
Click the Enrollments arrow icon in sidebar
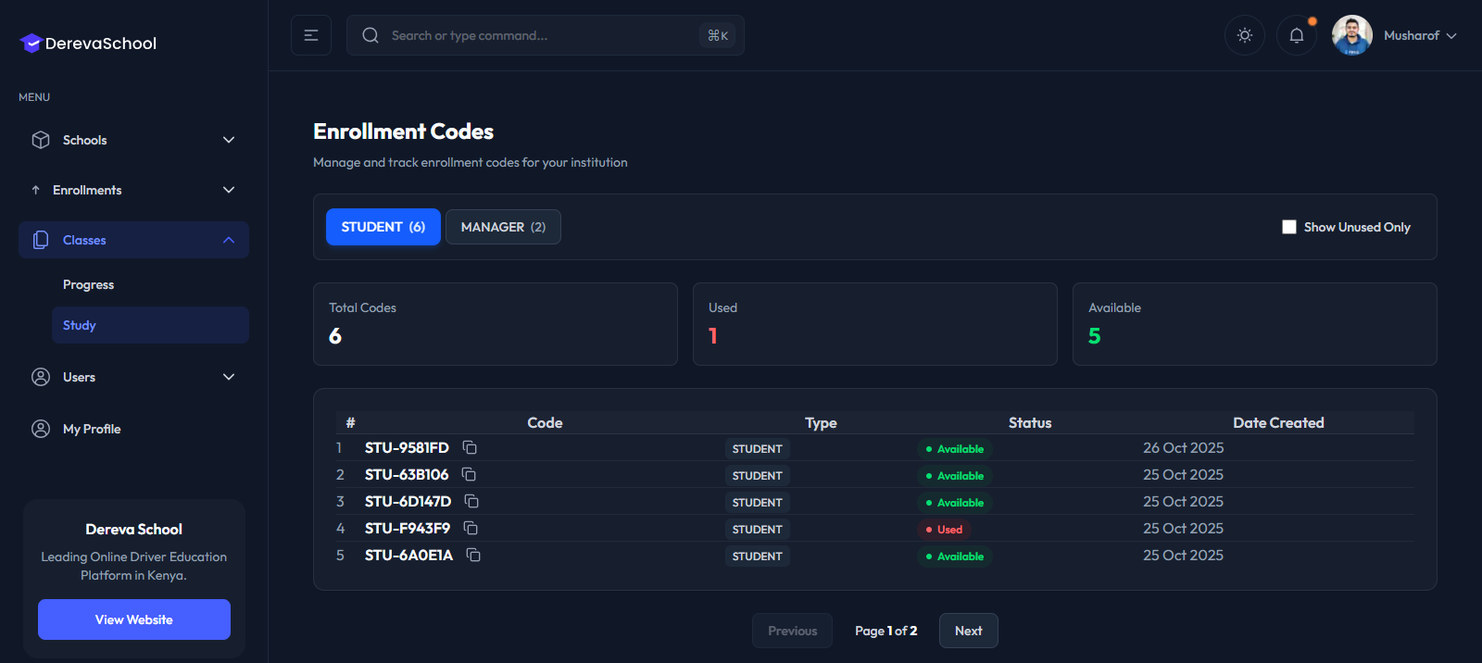tap(36, 190)
